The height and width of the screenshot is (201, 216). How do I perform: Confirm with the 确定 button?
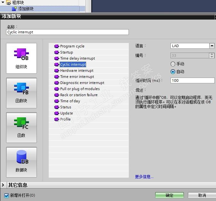point(170,195)
